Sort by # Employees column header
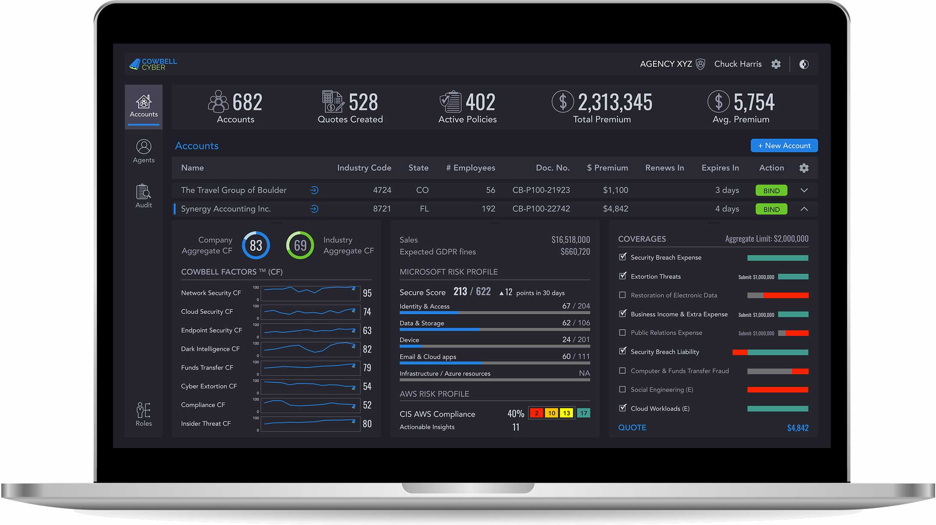 point(470,168)
